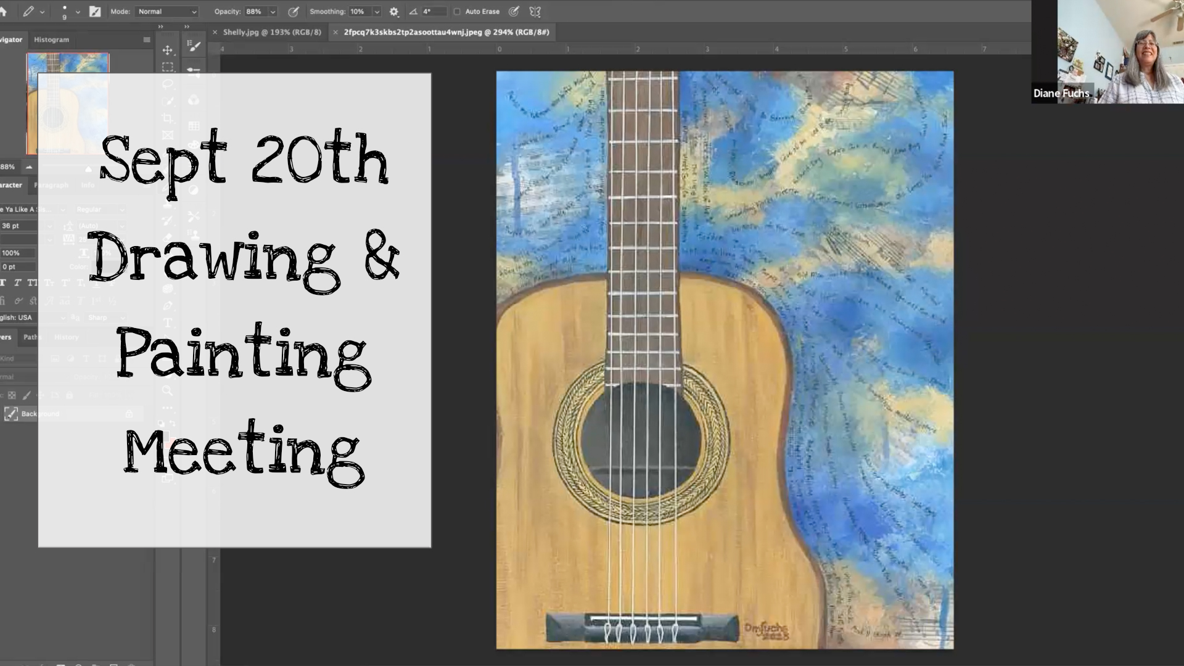Viewport: 1184px width, 666px height.
Task: Select the brush presets toolbar icon
Action: [x=194, y=46]
